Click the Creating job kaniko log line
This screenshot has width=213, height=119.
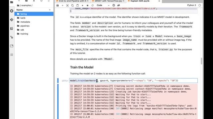coord(129,92)
